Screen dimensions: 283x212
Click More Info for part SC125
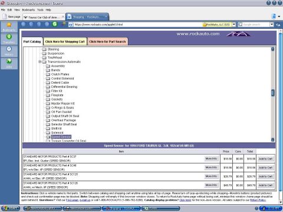tap(211, 176)
